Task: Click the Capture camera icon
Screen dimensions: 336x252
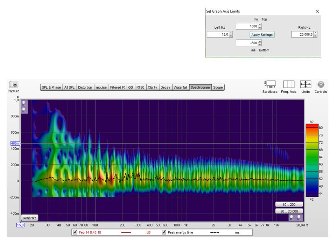Action: (13, 84)
